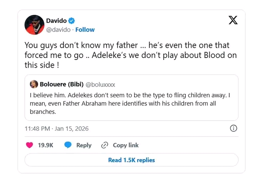Click Bolouere (Bibi)'s small avatar
277x181 pixels.
(x=34, y=85)
